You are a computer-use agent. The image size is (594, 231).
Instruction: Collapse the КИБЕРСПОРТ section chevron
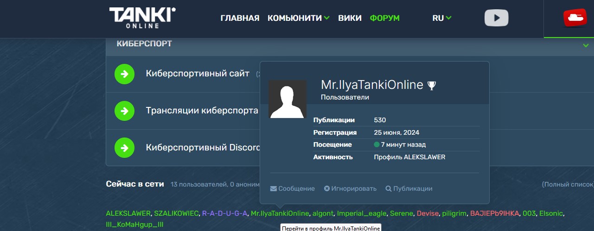pos(586,45)
